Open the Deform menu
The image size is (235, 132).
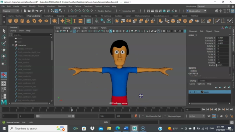(x=78, y=6)
